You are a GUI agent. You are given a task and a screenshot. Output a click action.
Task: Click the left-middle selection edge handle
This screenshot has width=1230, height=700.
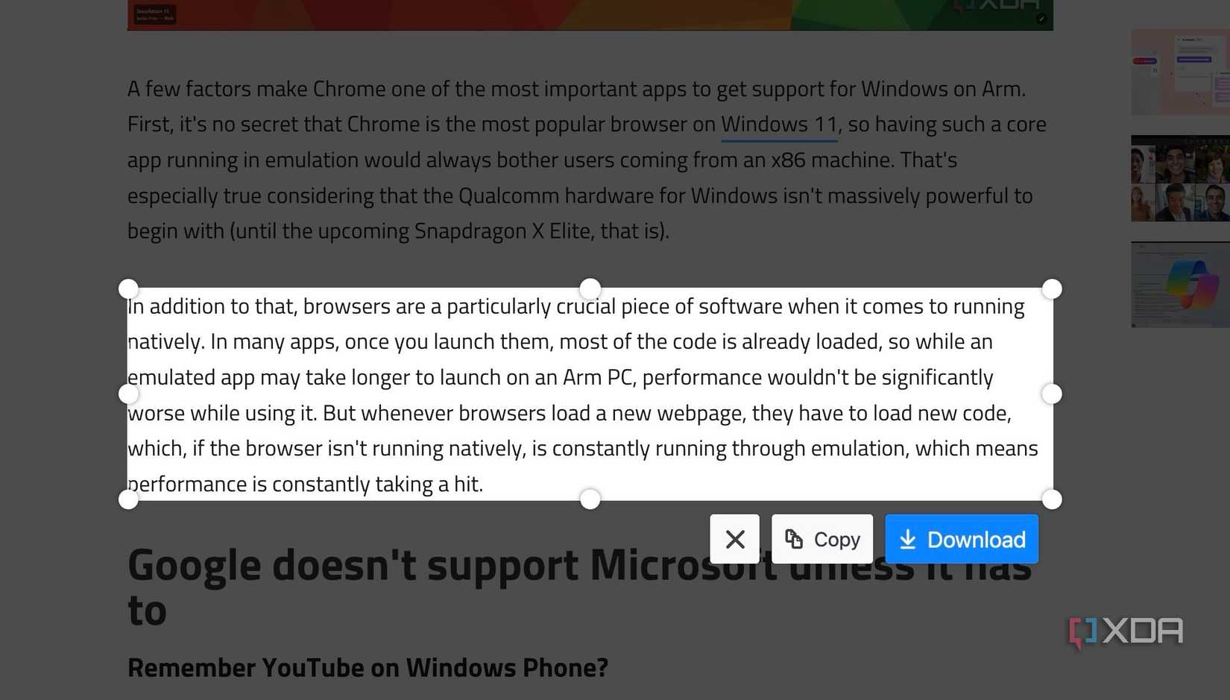pyautogui.click(x=128, y=394)
